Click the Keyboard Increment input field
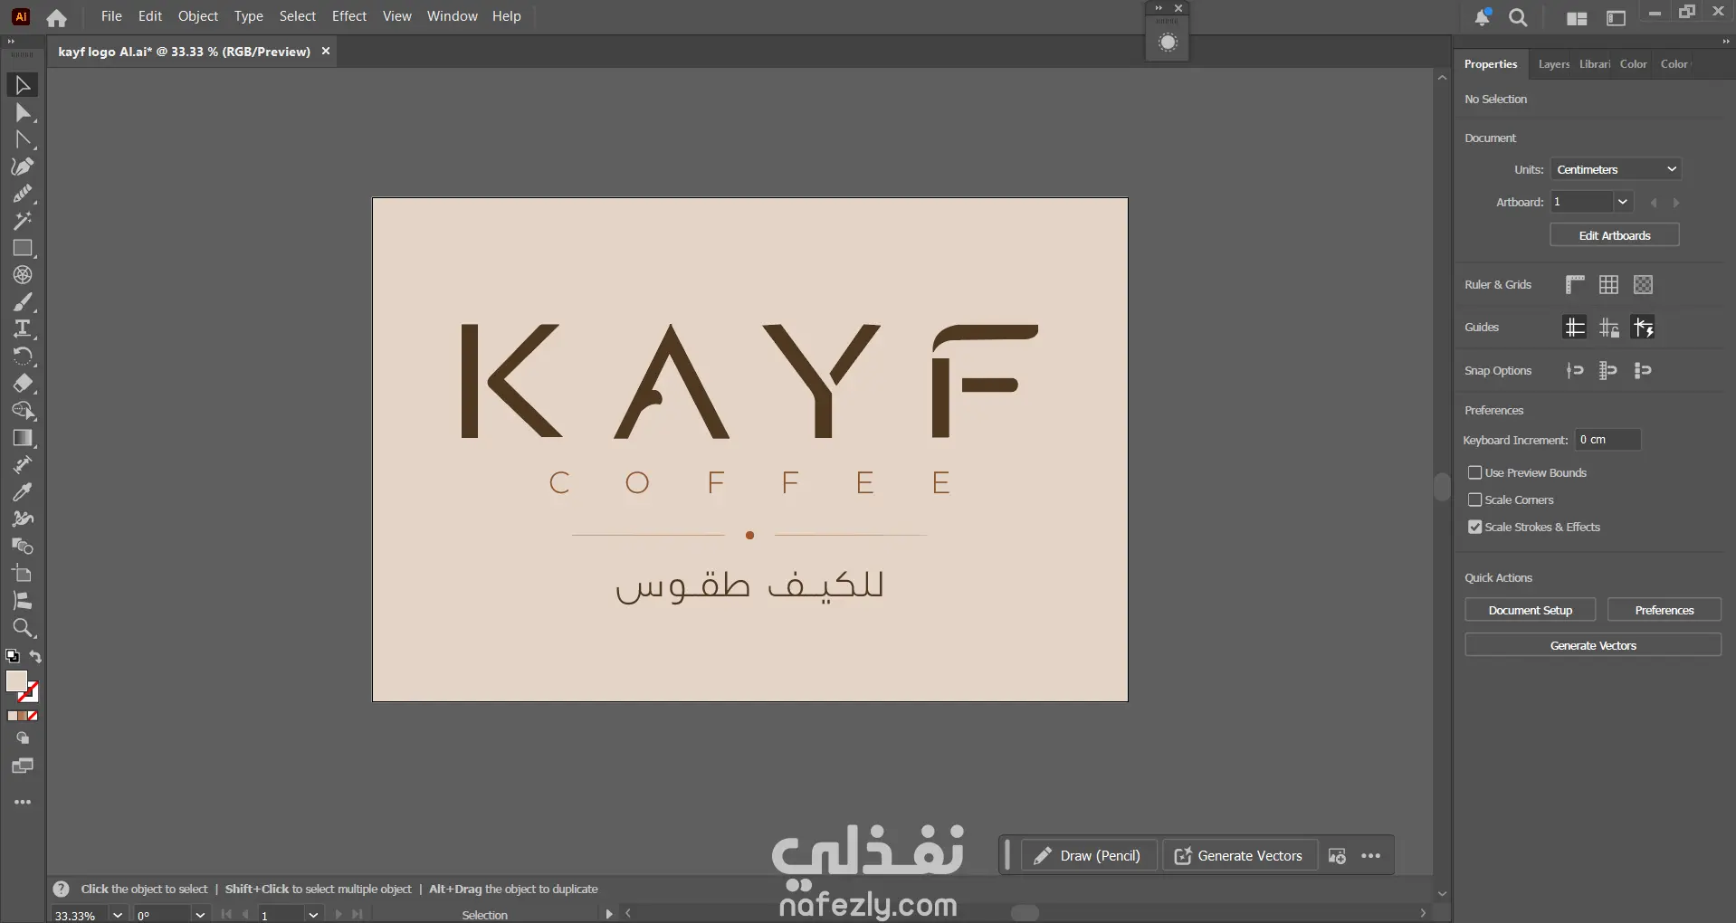1736x923 pixels. click(1607, 440)
